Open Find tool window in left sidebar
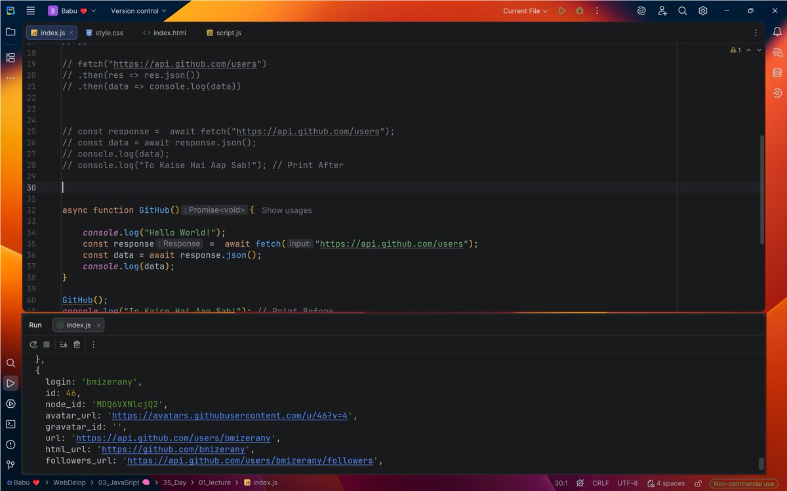Screen dimensions: 787x491 click(x=10, y=363)
